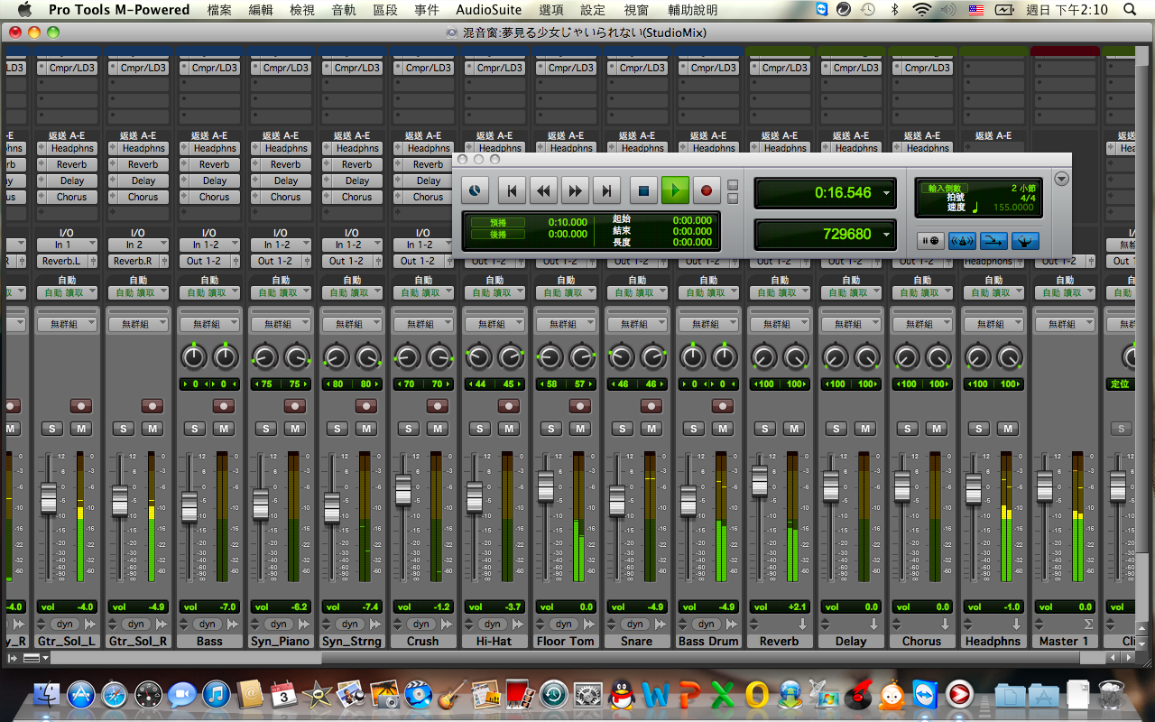Open the transport window options menu arrow
1155x722 pixels.
(1062, 179)
